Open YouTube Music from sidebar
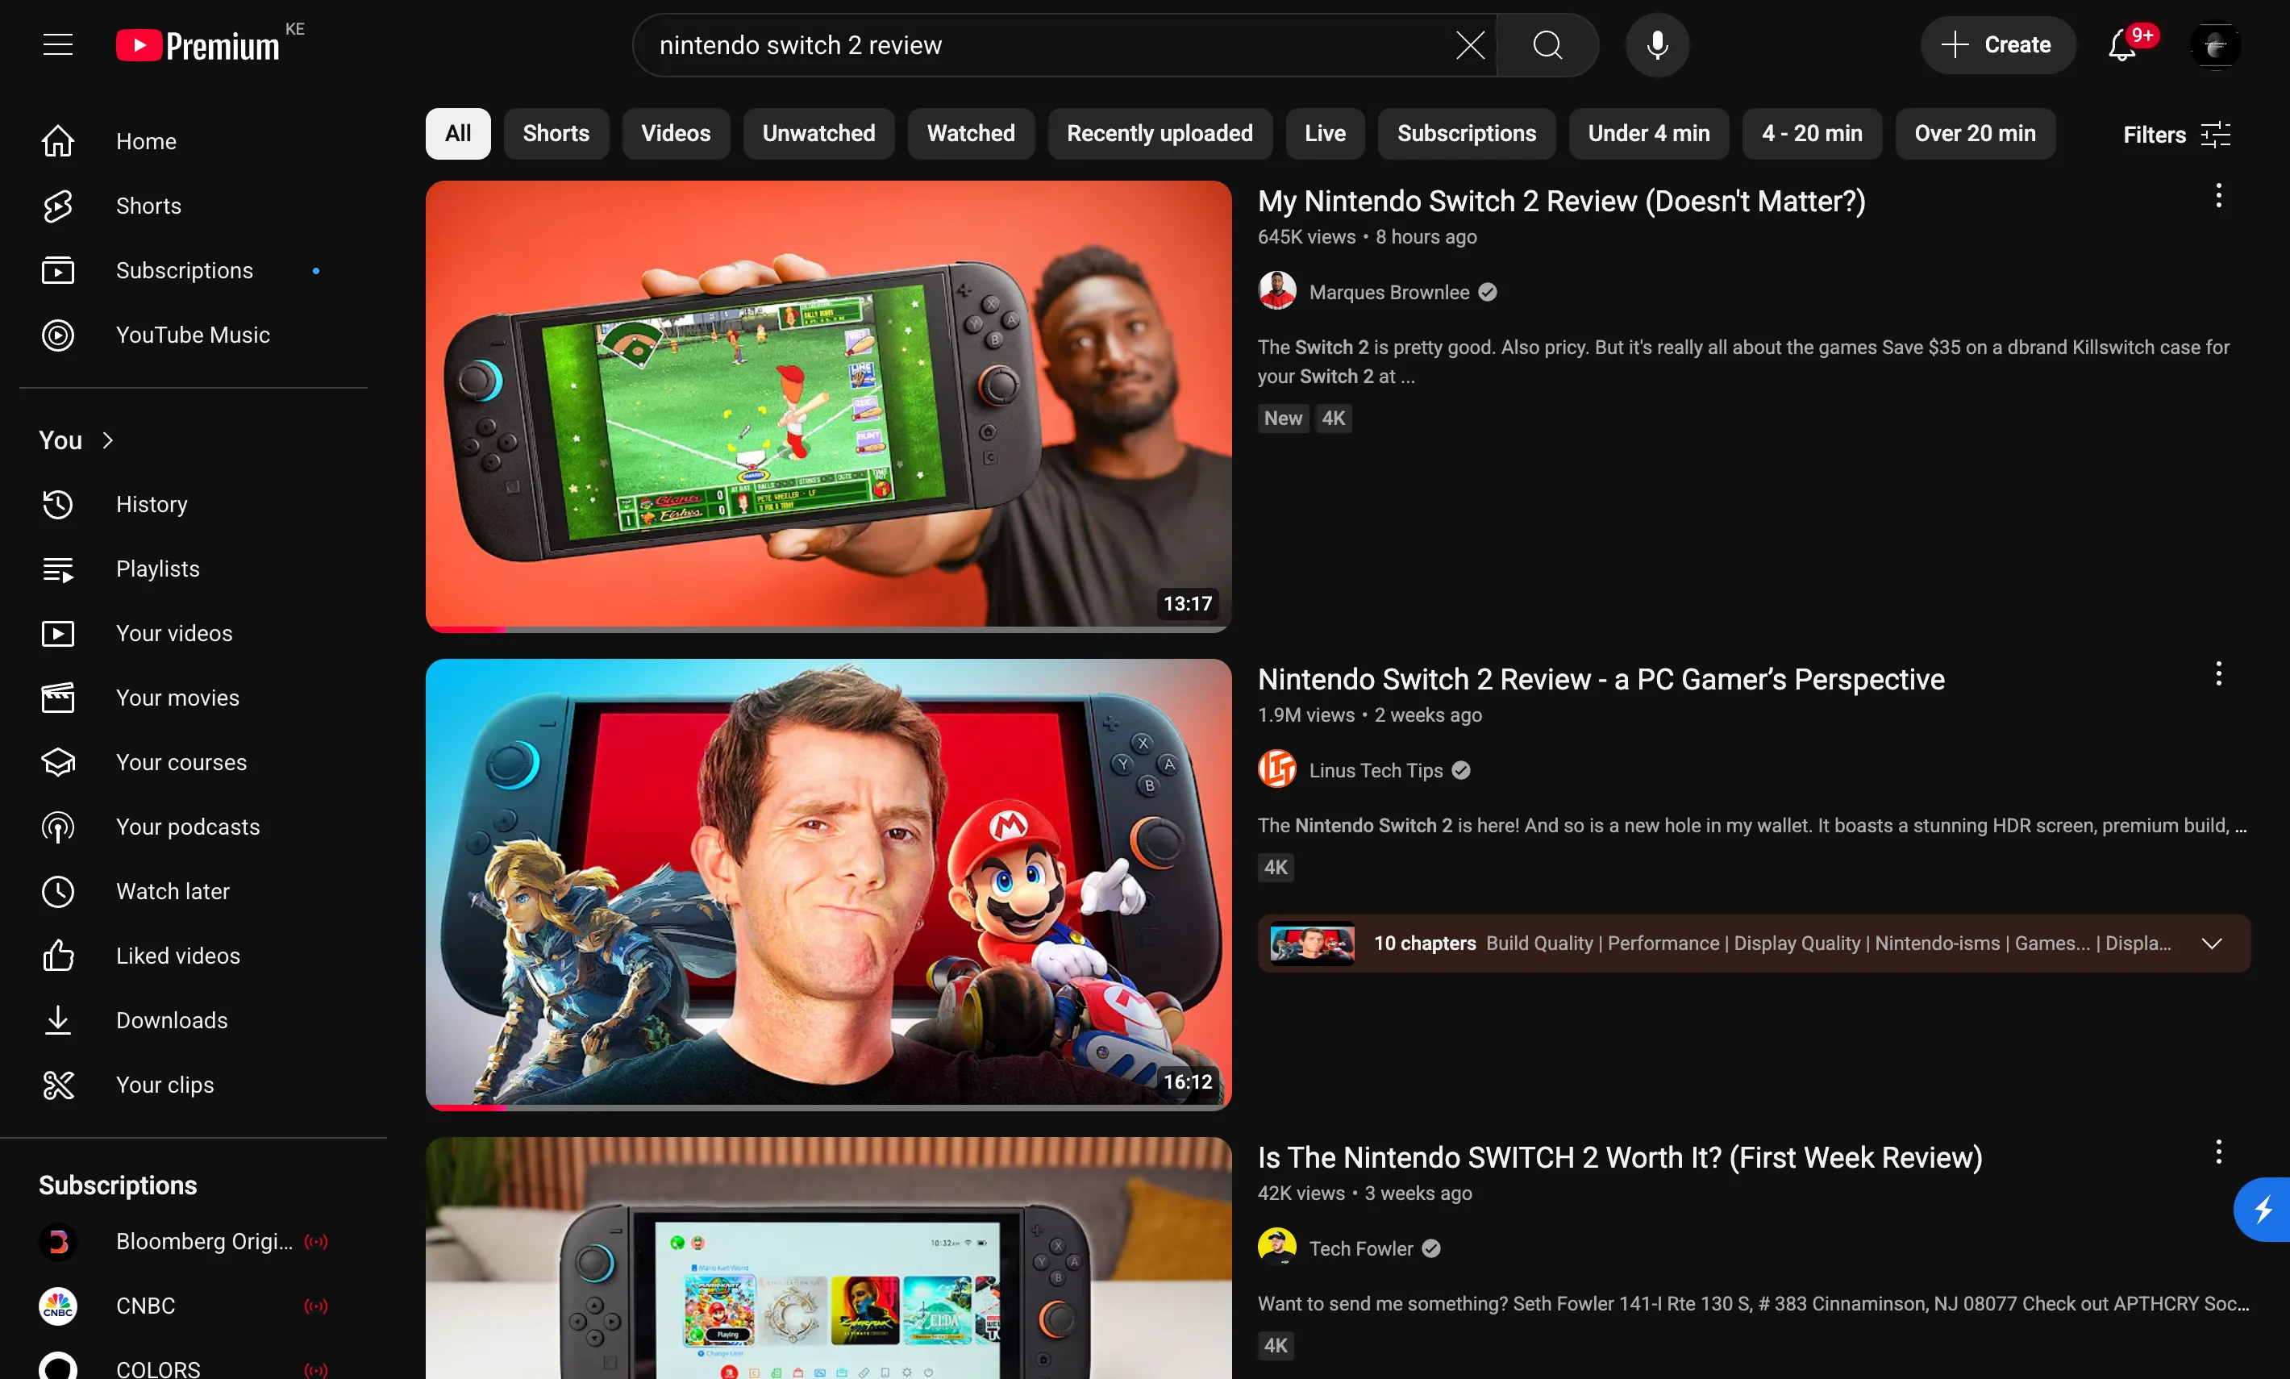Viewport: 2290px width, 1379px height. tap(194, 335)
